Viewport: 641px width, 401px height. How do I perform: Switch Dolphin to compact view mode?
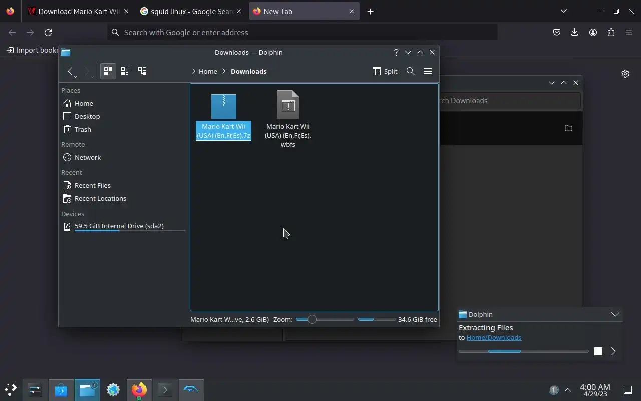[x=125, y=71]
